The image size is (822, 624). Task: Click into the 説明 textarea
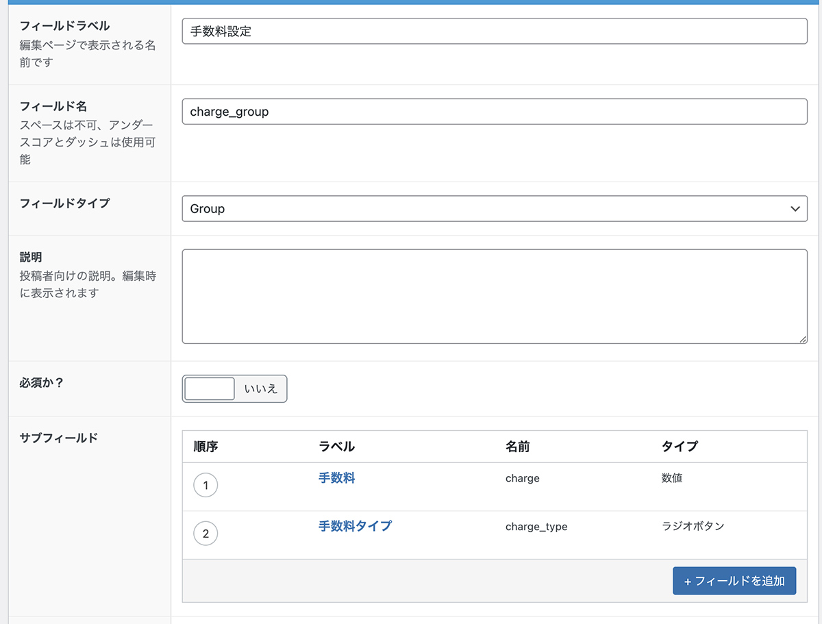(x=495, y=297)
